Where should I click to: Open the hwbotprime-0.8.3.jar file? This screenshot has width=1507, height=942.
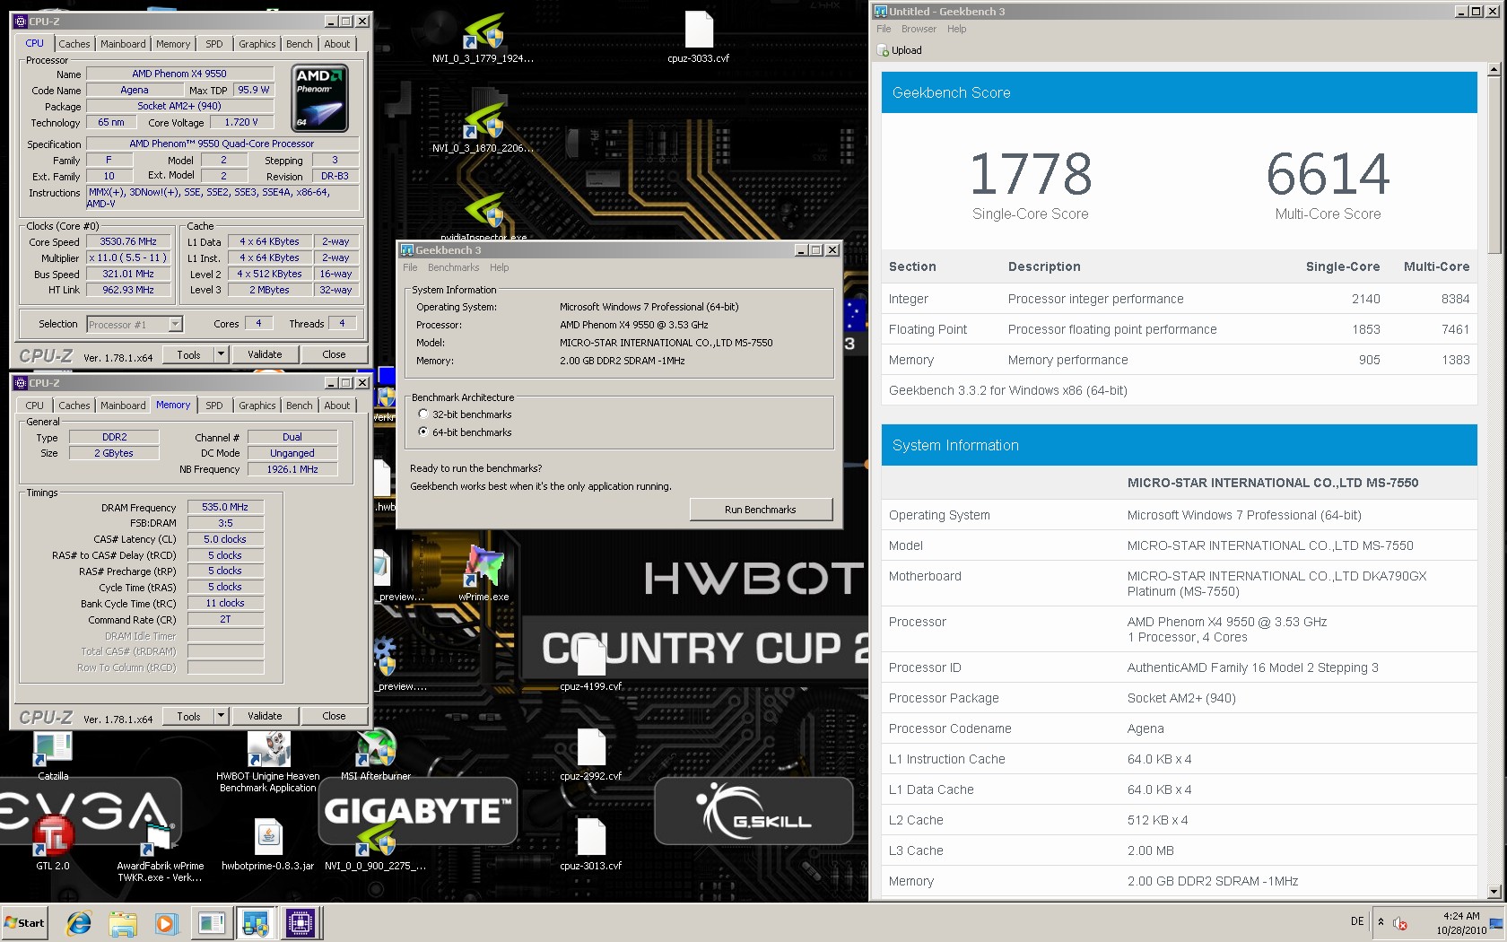pos(268,843)
